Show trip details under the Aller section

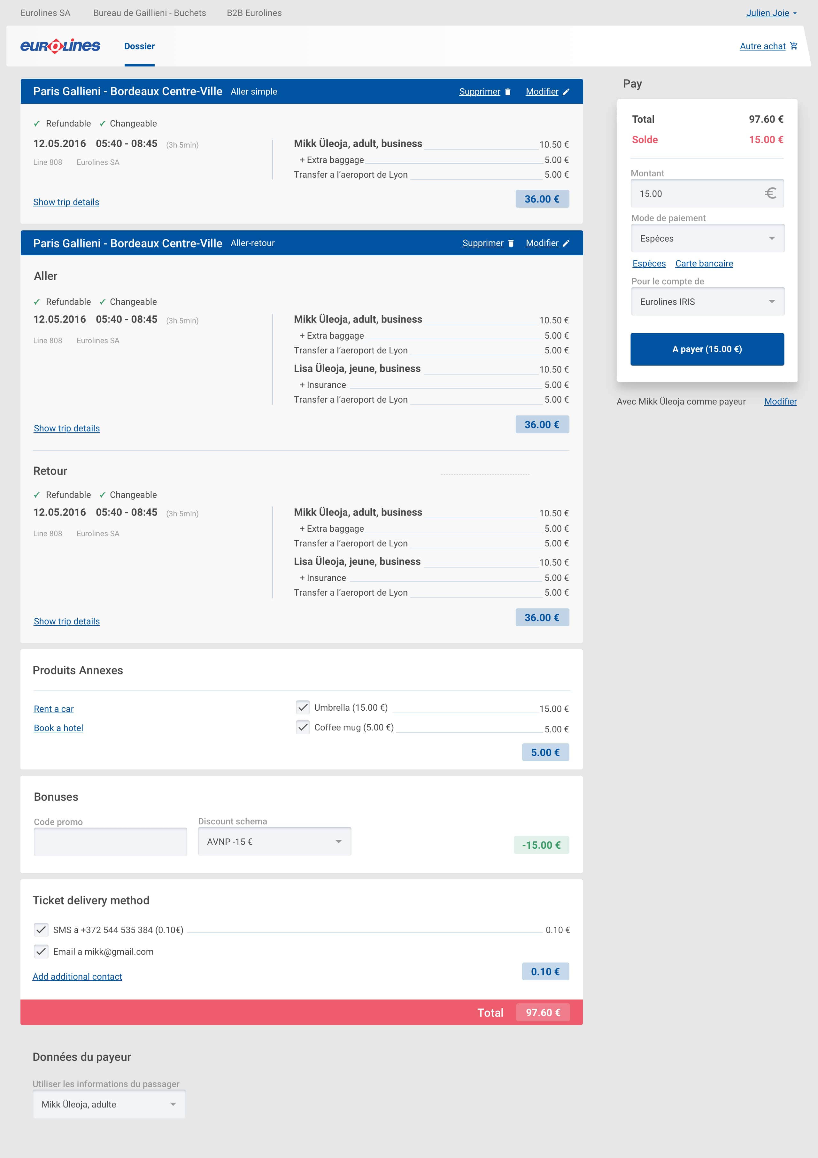66,428
